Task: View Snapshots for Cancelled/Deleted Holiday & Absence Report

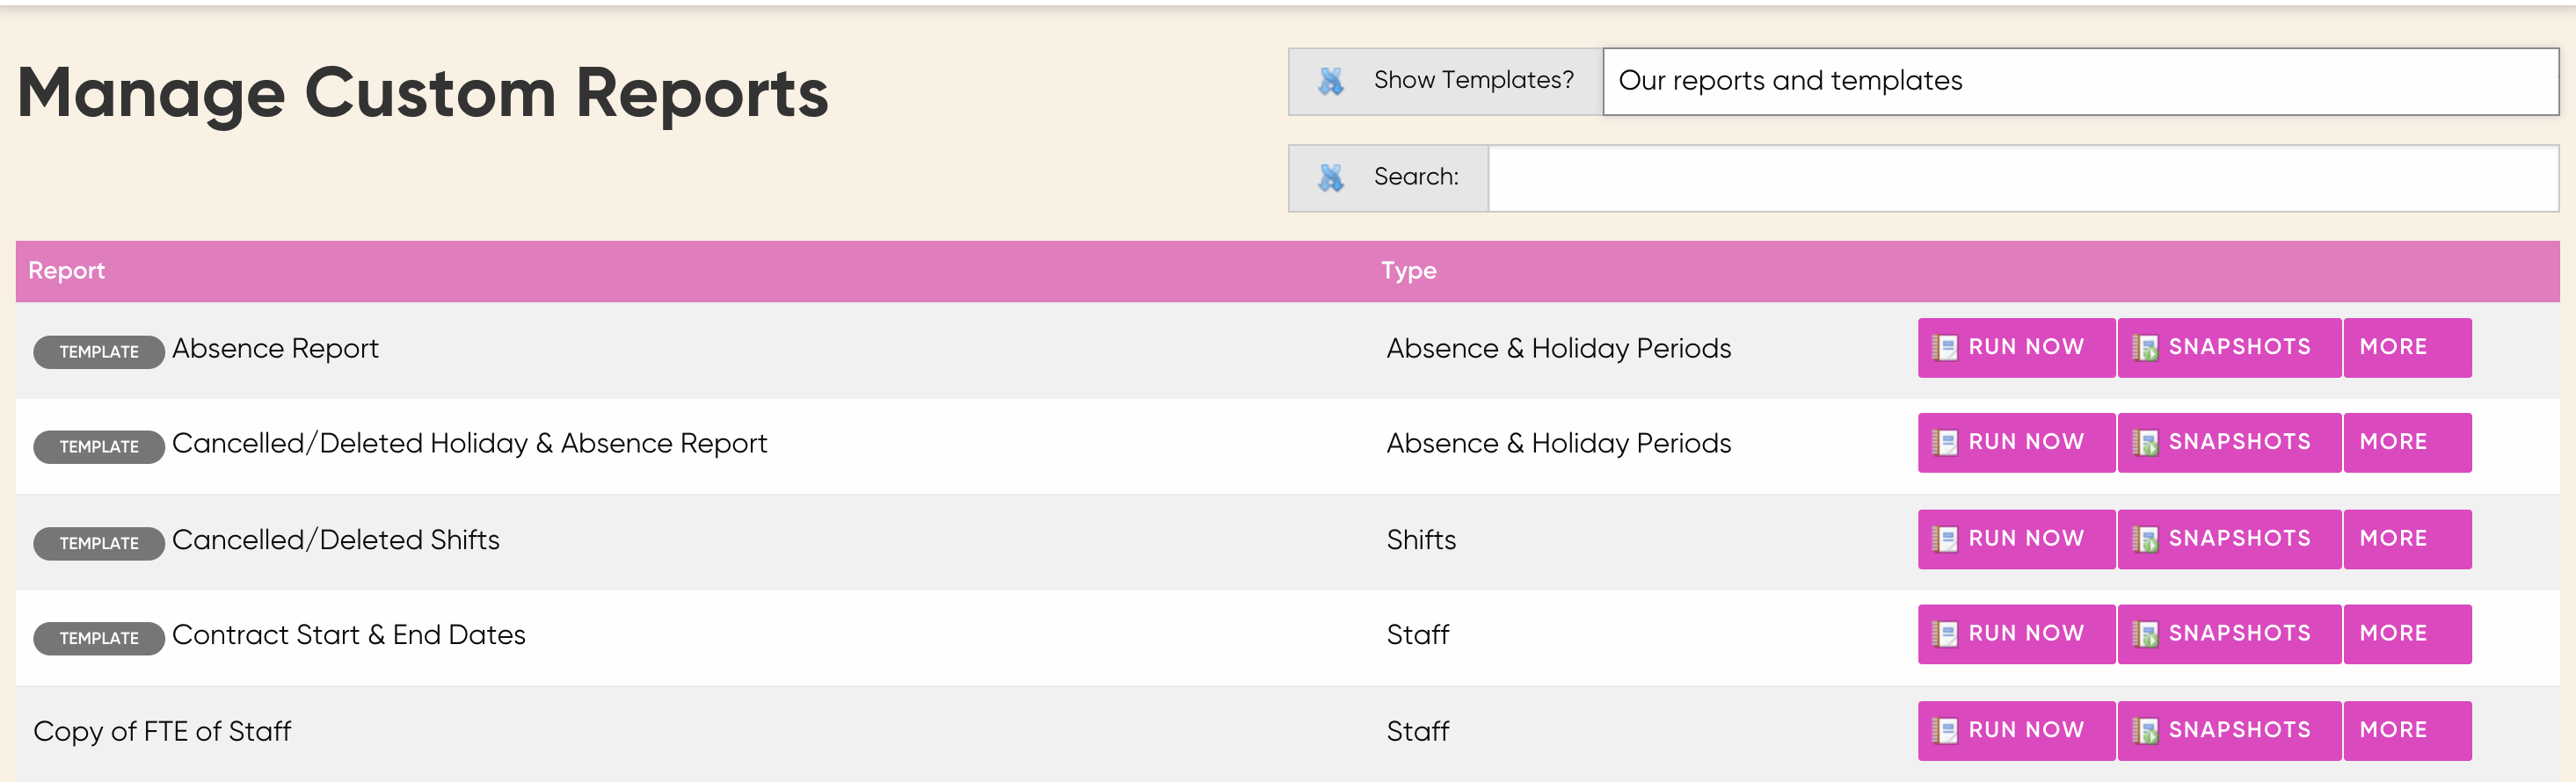Action: coord(2229,442)
